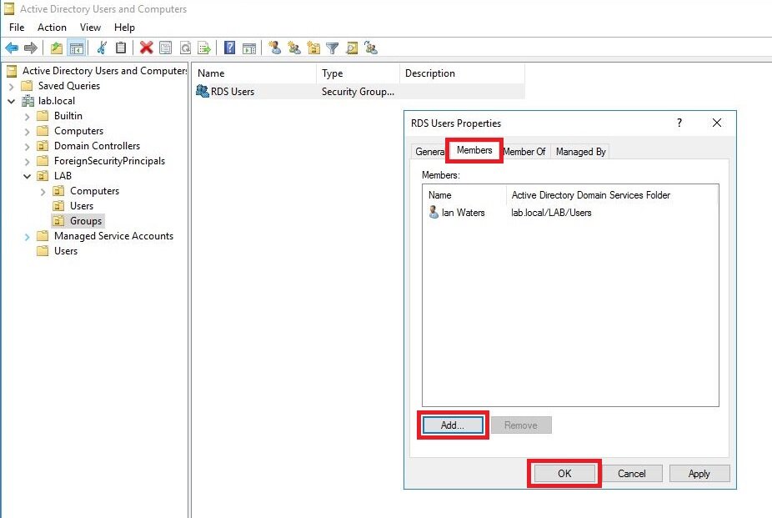Expand Computers under the LAB OU

click(x=43, y=192)
